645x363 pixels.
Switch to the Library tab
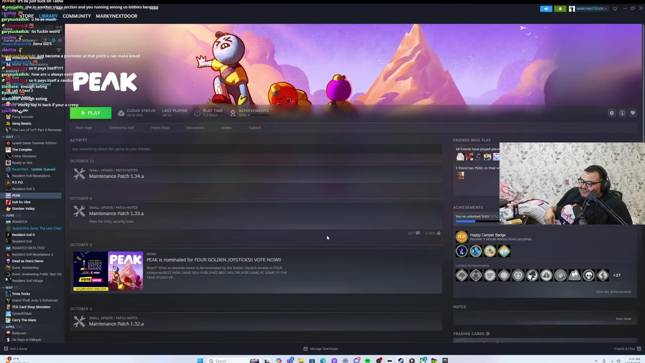click(48, 16)
